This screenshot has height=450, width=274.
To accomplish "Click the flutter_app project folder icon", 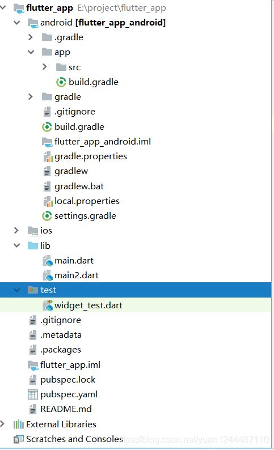I will point(19,8).
